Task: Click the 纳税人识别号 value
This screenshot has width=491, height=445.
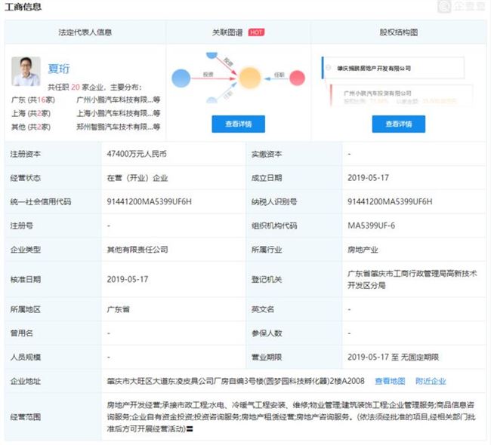Action: click(x=390, y=201)
